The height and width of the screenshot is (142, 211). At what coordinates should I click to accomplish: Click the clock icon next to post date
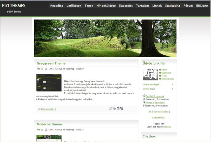[46, 69]
